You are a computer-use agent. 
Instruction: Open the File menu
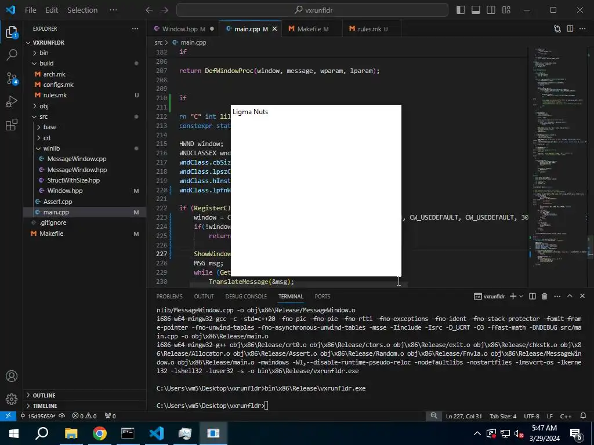[30, 10]
